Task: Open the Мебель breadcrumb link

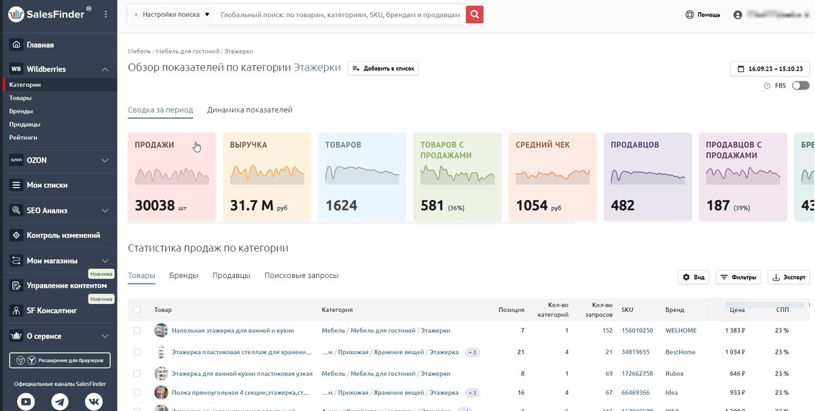Action: click(139, 52)
